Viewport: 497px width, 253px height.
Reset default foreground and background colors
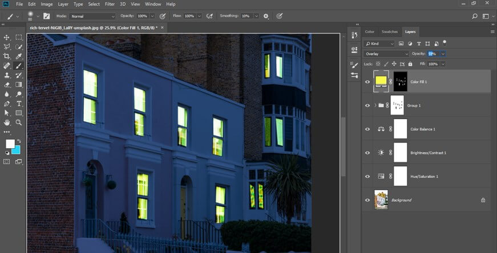point(7,153)
